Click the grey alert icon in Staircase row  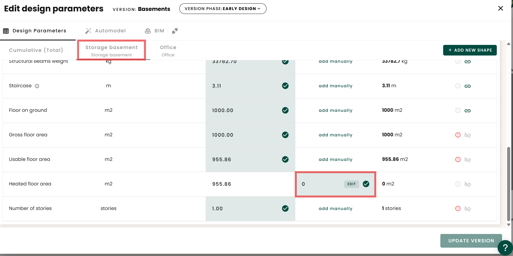(x=458, y=86)
